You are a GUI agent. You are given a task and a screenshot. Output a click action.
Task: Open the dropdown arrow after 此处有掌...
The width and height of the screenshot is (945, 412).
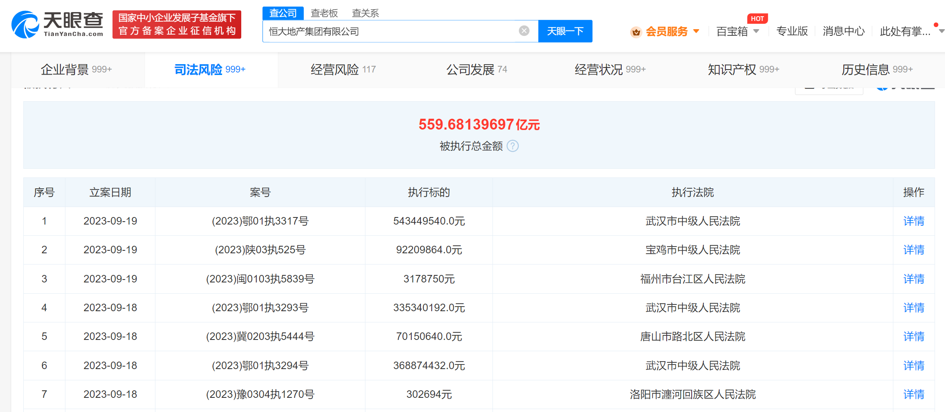[941, 31]
